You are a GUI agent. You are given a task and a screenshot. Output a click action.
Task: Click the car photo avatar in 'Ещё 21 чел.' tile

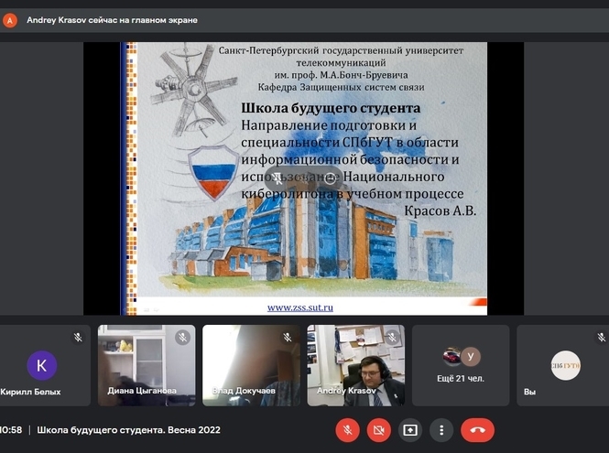(452, 356)
